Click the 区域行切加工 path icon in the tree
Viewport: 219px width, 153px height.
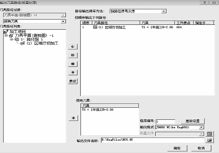click(x=22, y=43)
